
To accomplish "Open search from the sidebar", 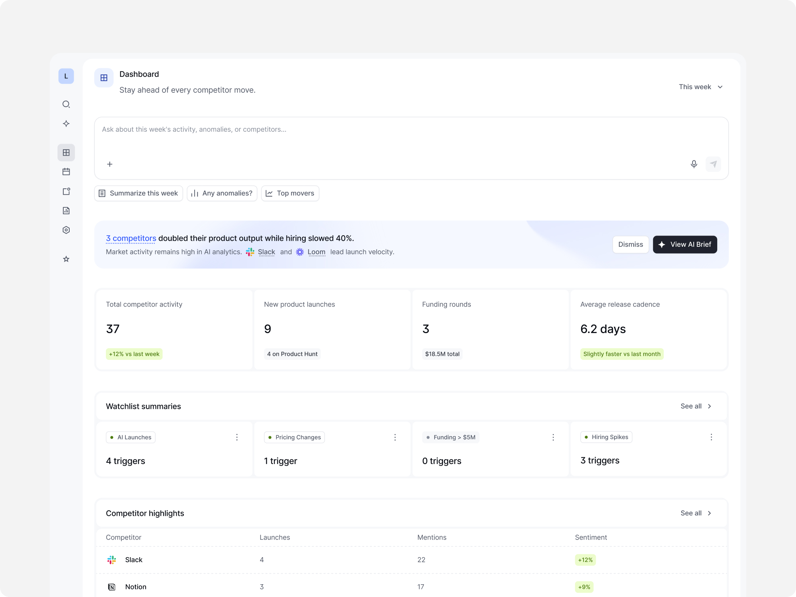I will pos(66,104).
